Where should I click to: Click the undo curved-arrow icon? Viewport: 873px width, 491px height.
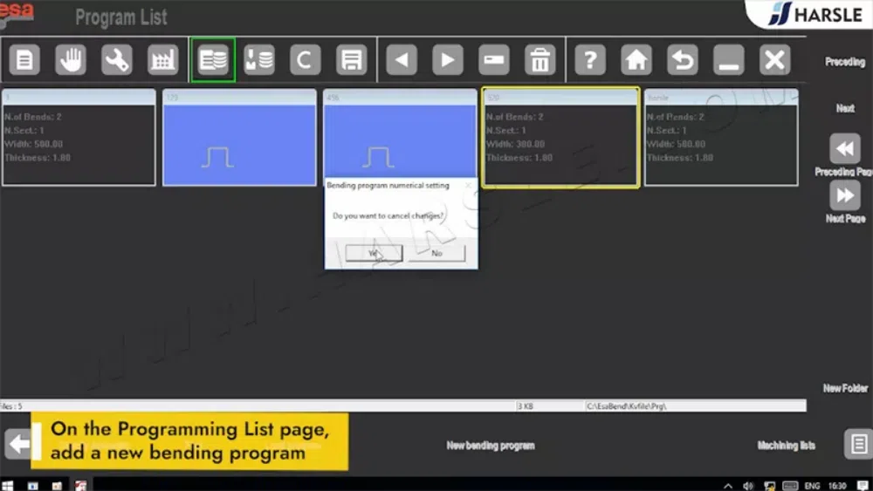(x=683, y=59)
